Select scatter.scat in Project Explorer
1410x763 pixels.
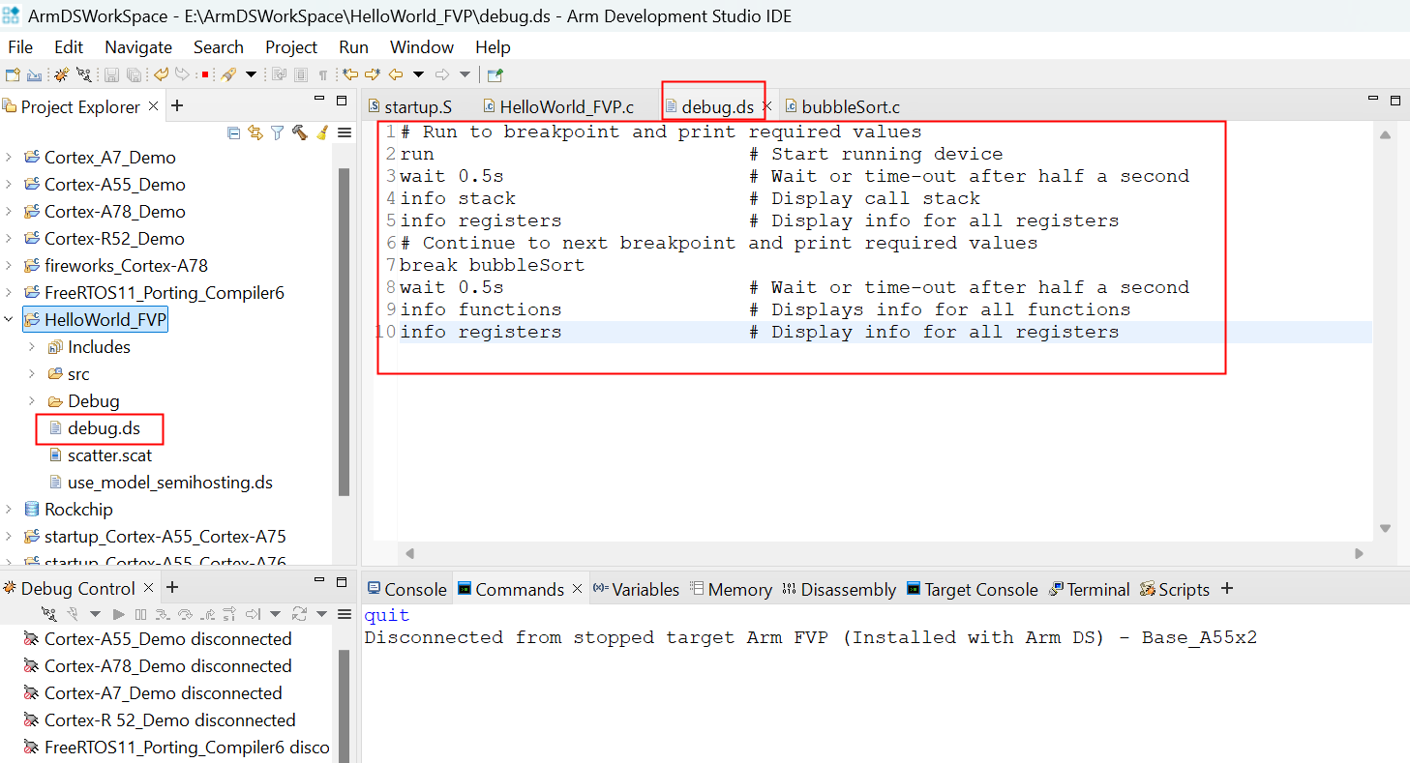pyautogui.click(x=109, y=455)
